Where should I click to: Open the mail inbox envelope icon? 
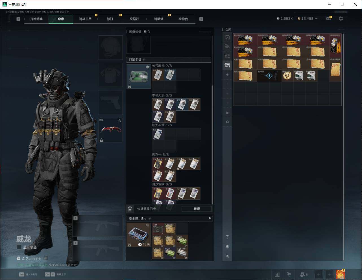point(328,19)
